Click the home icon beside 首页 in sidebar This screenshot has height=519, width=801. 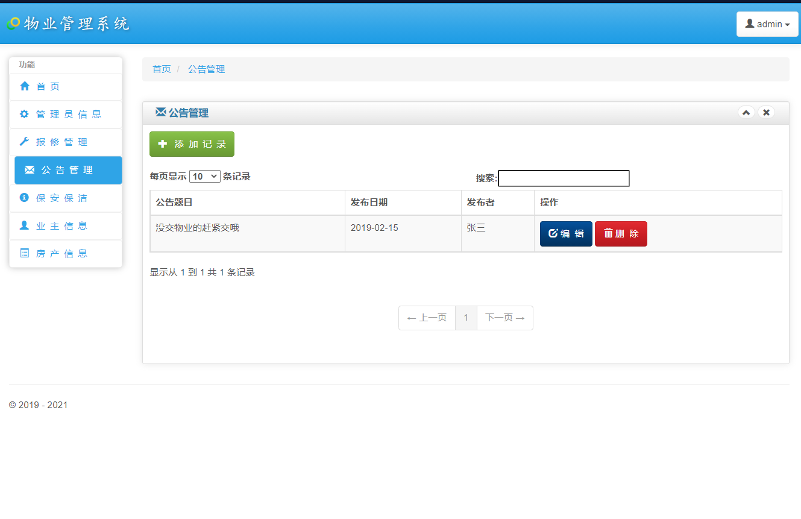[24, 86]
